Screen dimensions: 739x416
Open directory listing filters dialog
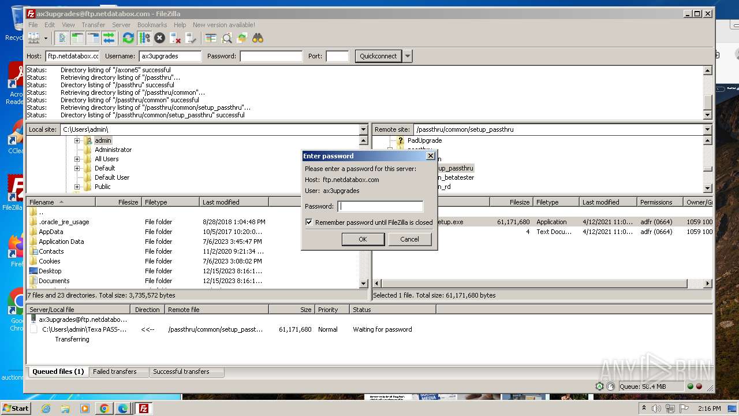[x=211, y=38]
